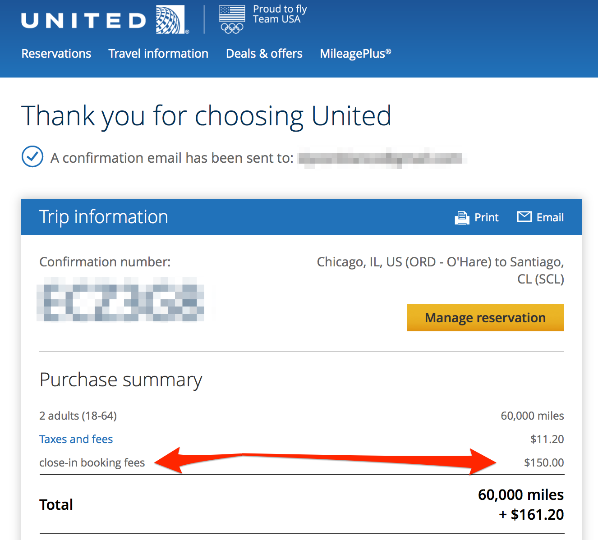Click the Manage reservation button
The image size is (598, 540).
coord(485,318)
